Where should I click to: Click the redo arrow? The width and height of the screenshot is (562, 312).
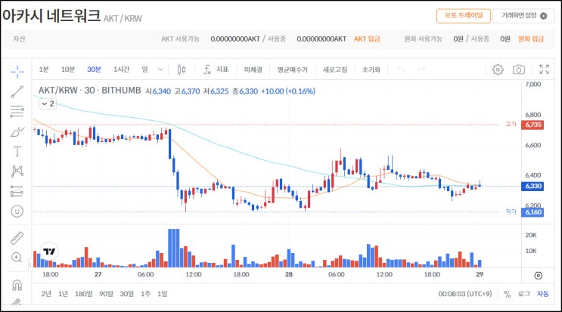click(421, 70)
